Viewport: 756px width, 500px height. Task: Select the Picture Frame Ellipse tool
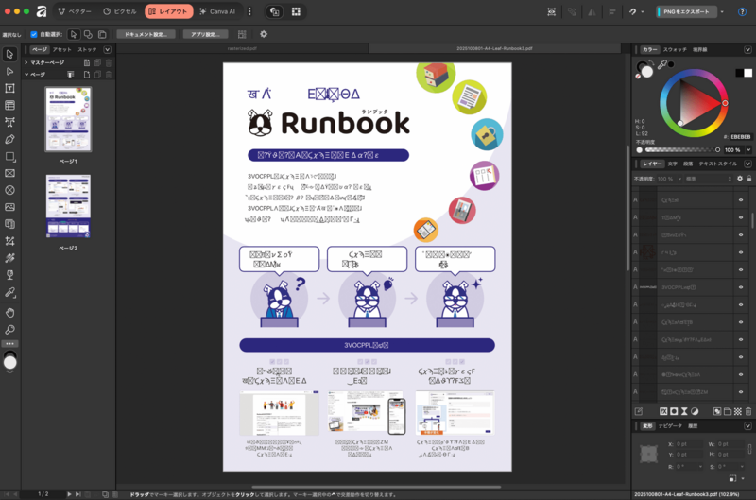(x=9, y=190)
